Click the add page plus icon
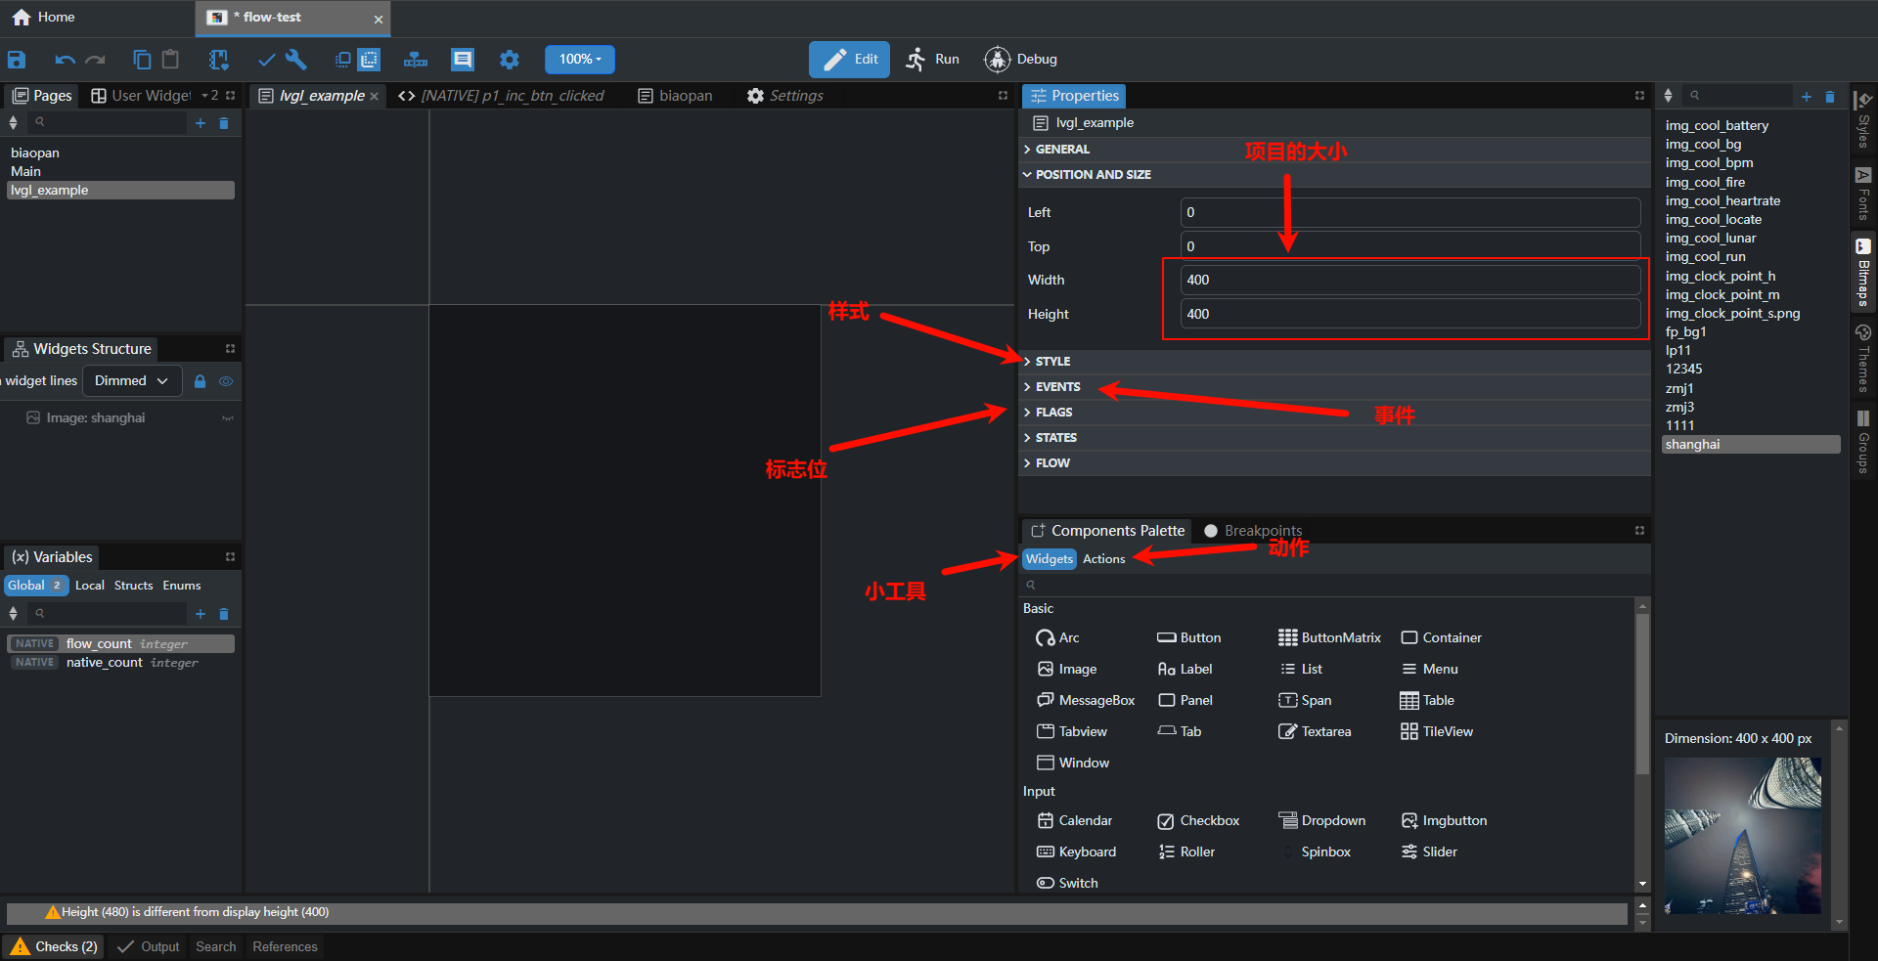Image resolution: width=1878 pixels, height=961 pixels. point(201,123)
